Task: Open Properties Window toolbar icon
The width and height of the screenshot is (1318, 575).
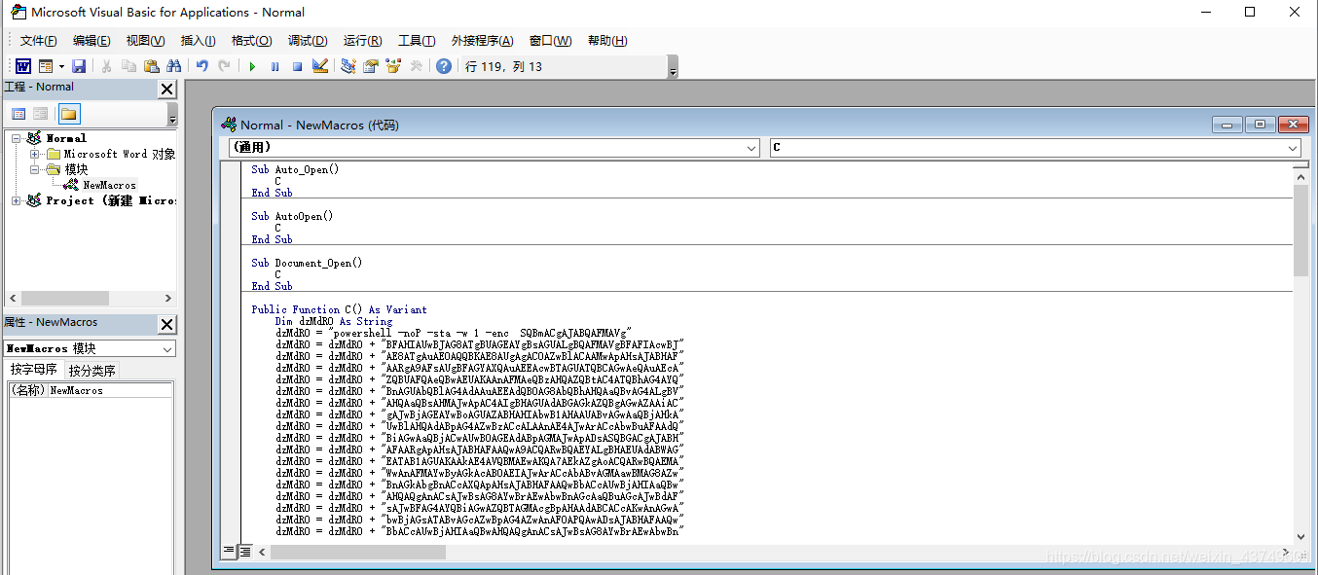Action: click(x=371, y=66)
